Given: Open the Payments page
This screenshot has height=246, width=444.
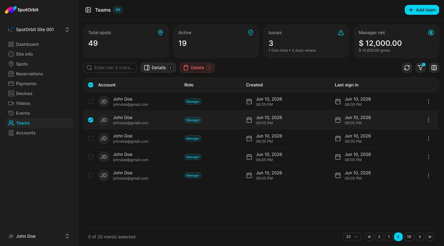Looking at the screenshot, I should point(39,84).
